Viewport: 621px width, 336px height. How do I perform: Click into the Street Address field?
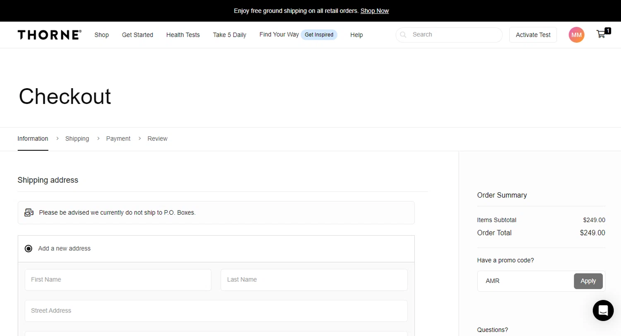point(216,311)
